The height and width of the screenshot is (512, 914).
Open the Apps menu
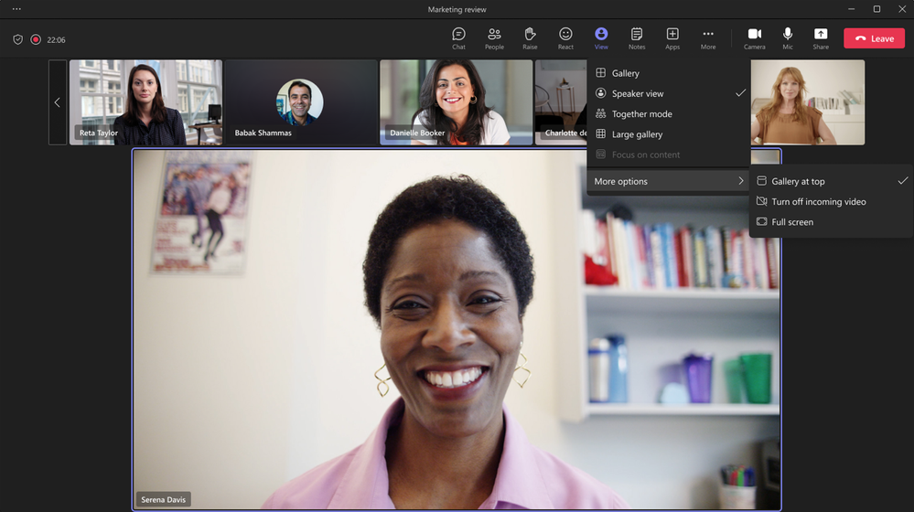click(672, 38)
